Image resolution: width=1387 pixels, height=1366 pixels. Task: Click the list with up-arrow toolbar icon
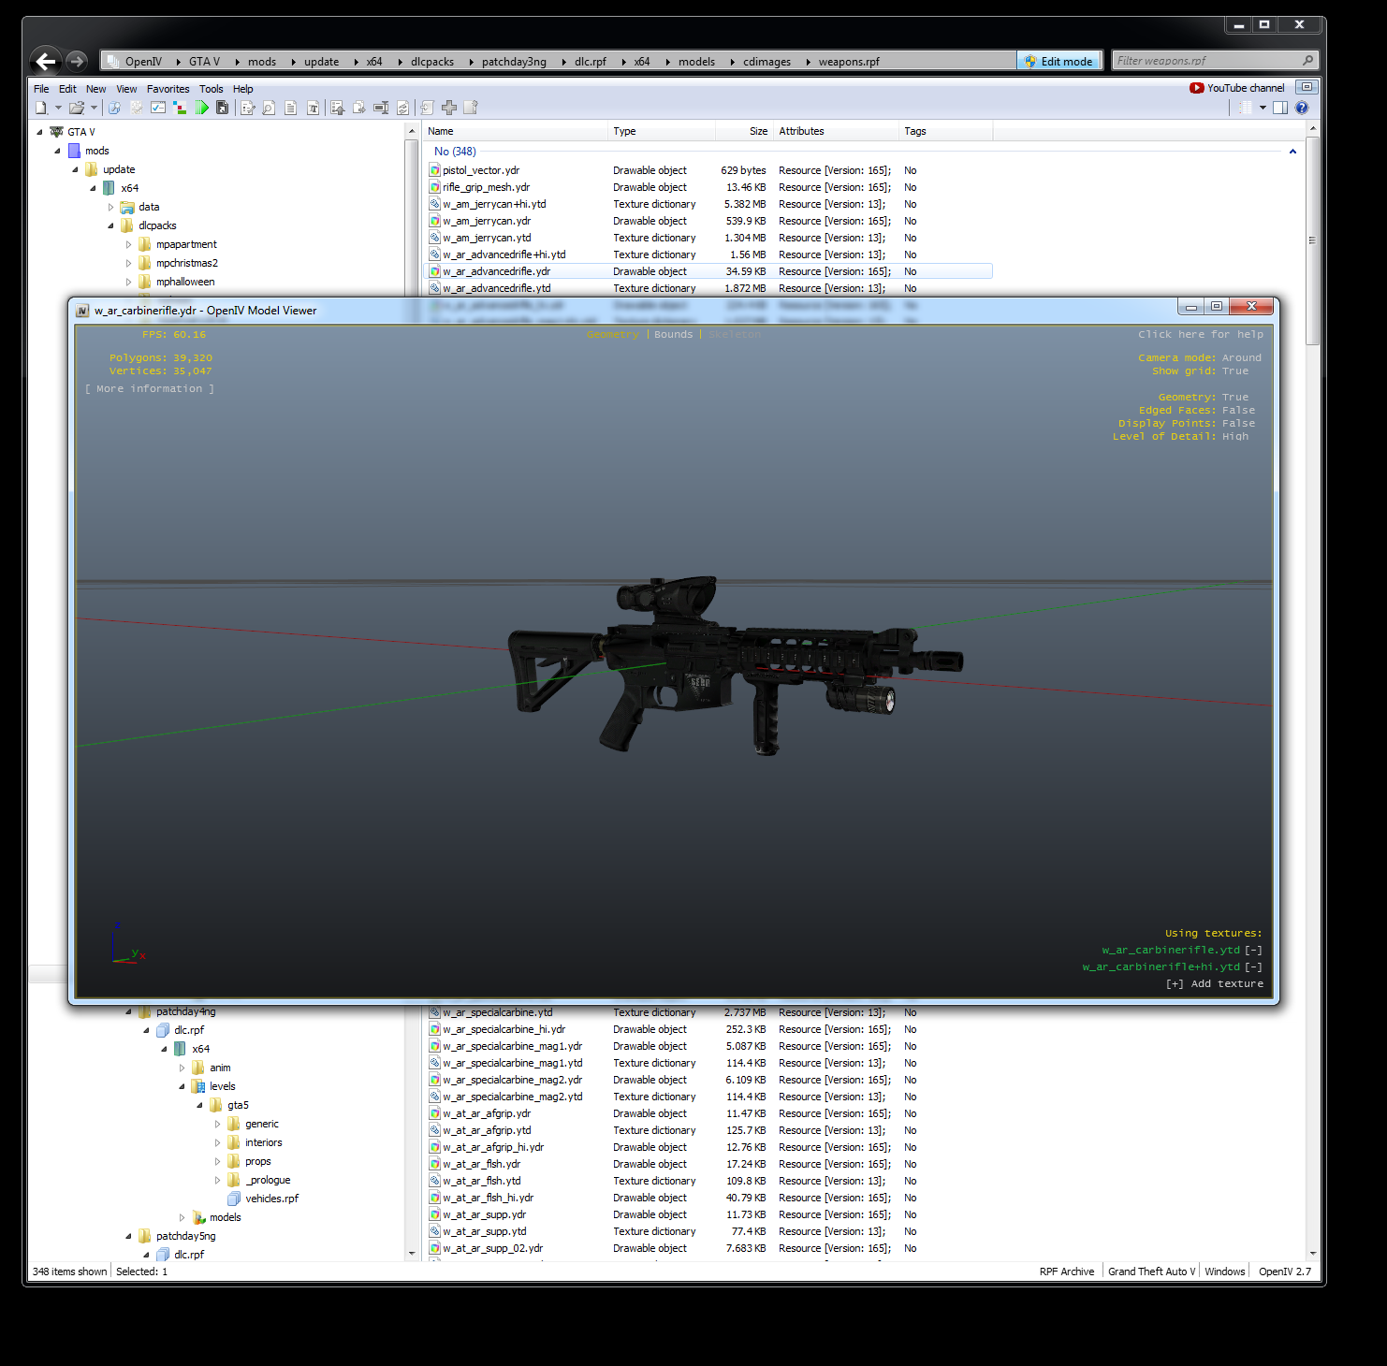click(338, 108)
